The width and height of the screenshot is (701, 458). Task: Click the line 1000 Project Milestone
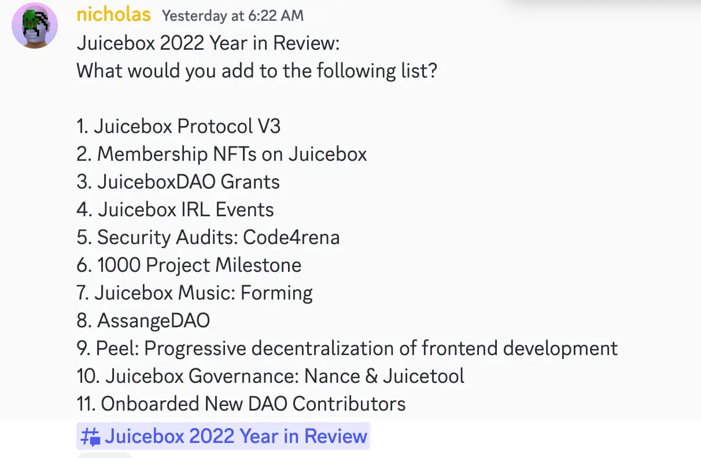pyautogui.click(x=189, y=265)
